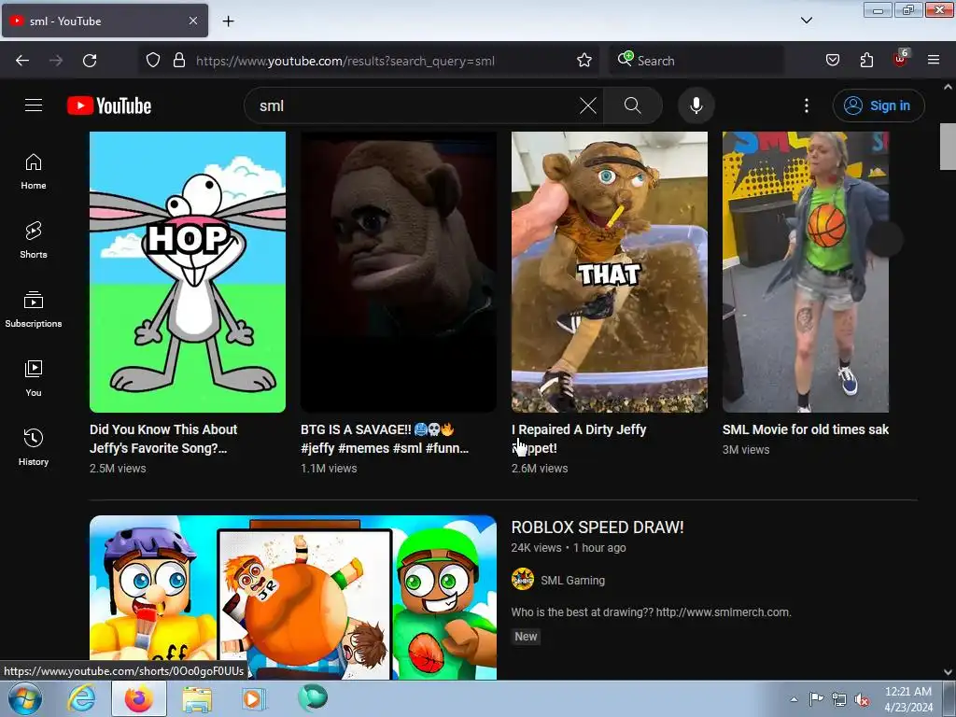Open Shorts in sidebar
The width and height of the screenshot is (956, 717).
(x=34, y=240)
